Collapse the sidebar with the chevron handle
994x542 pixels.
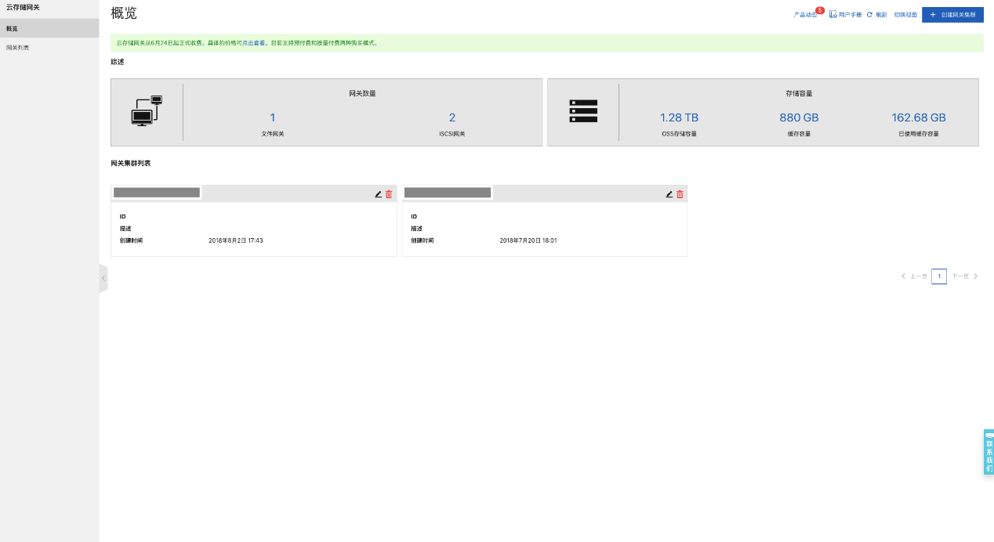point(103,278)
